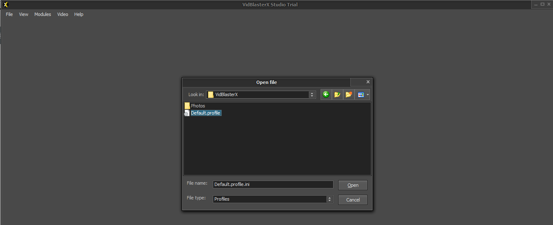Open the Help menu
553x225 pixels.
[79, 14]
